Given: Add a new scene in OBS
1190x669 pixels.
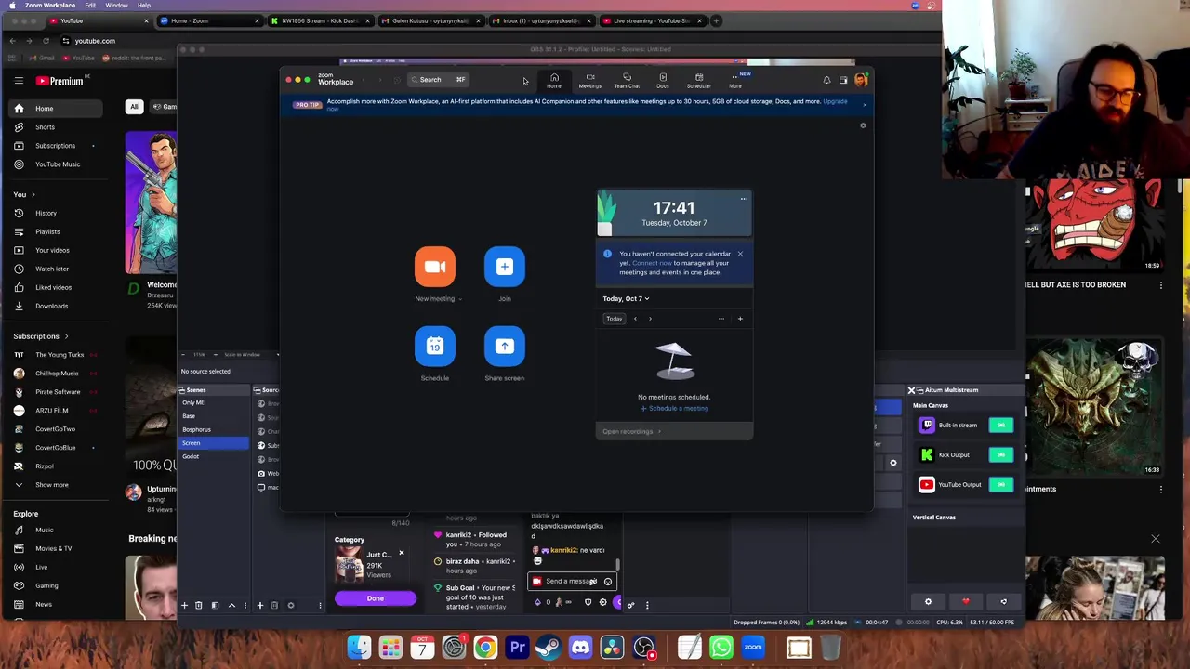Looking at the screenshot, I should [184, 606].
